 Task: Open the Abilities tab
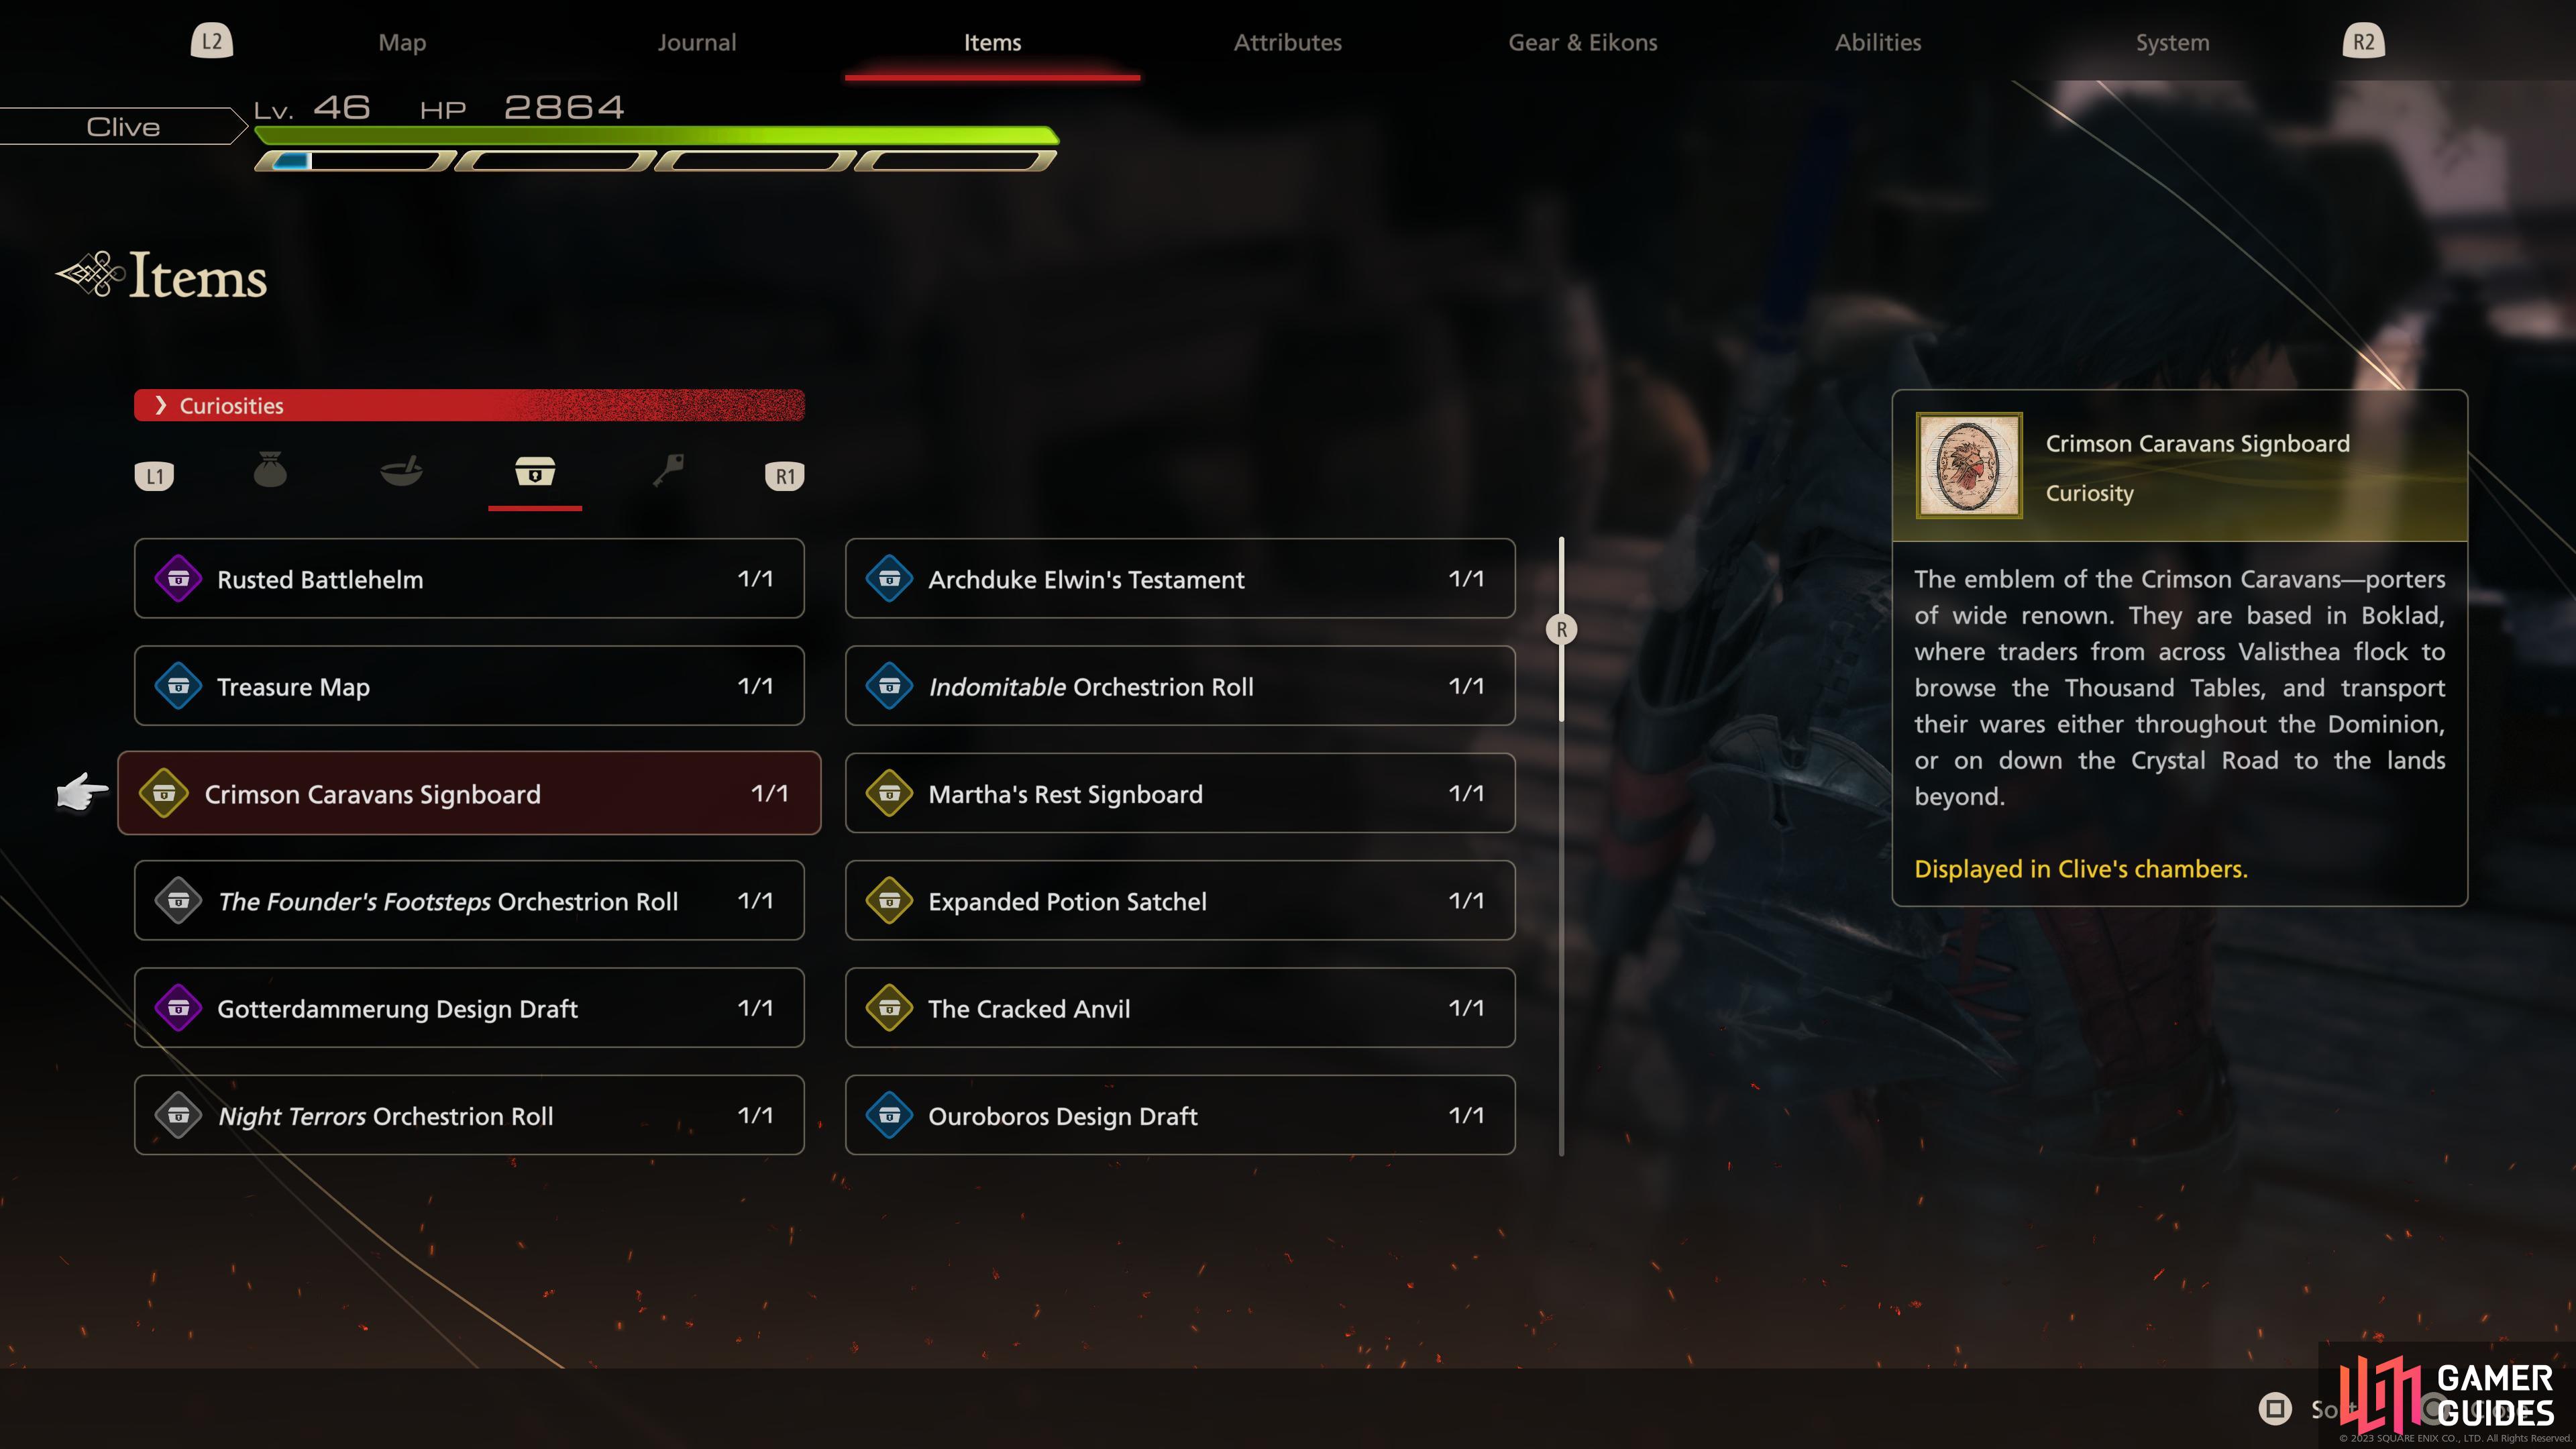pyautogui.click(x=1878, y=42)
